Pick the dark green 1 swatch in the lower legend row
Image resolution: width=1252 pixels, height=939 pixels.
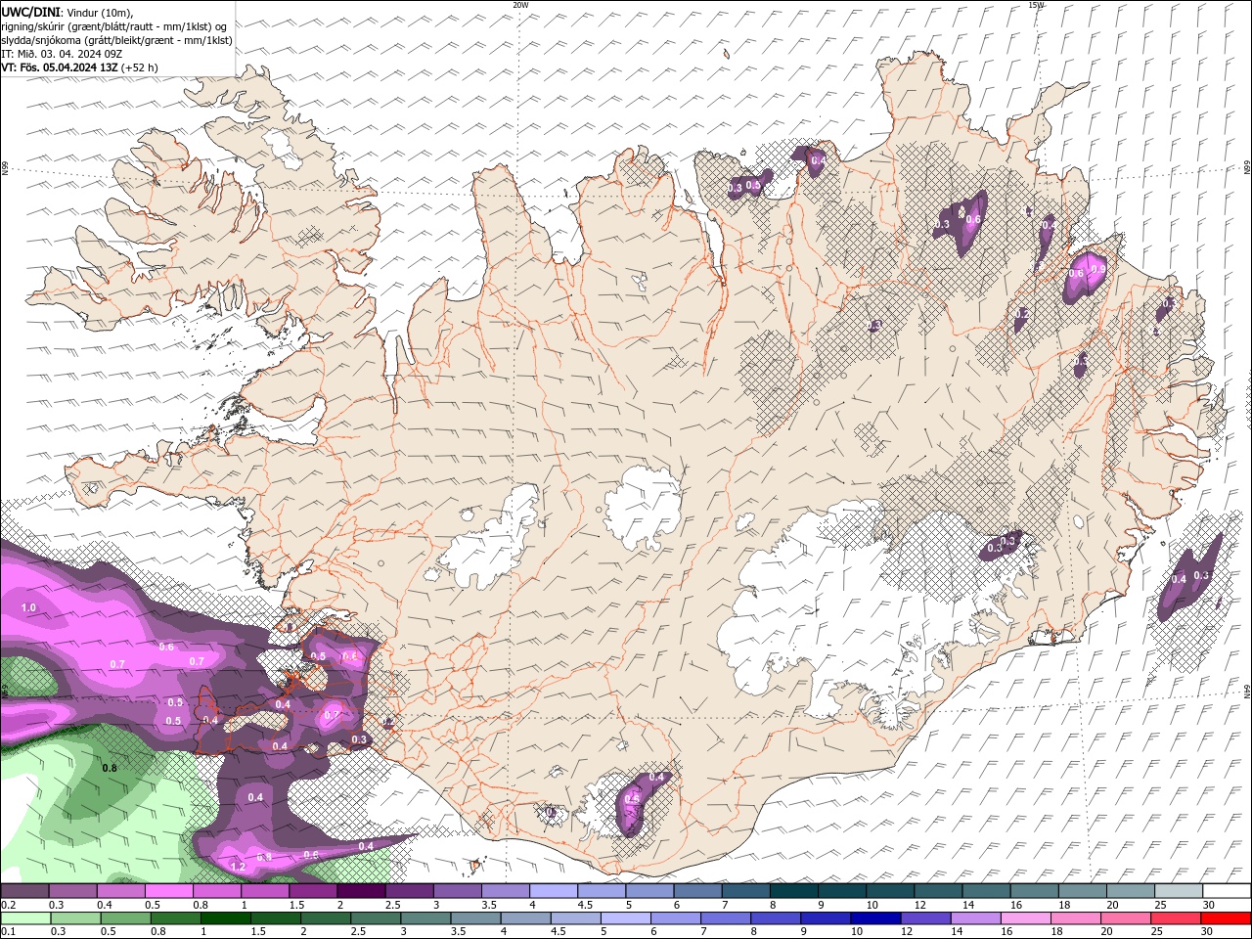pyautogui.click(x=225, y=918)
